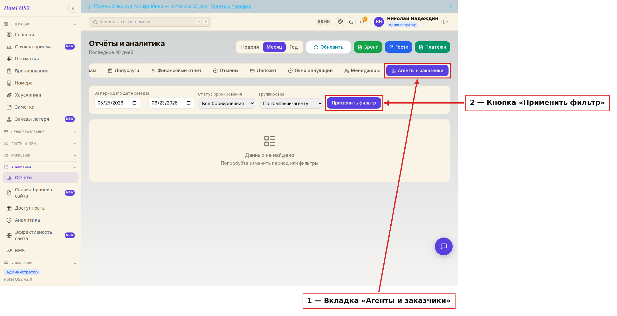This screenshot has width=617, height=316.
Task: Open Статус бронирования dropdown
Action: 227,104
